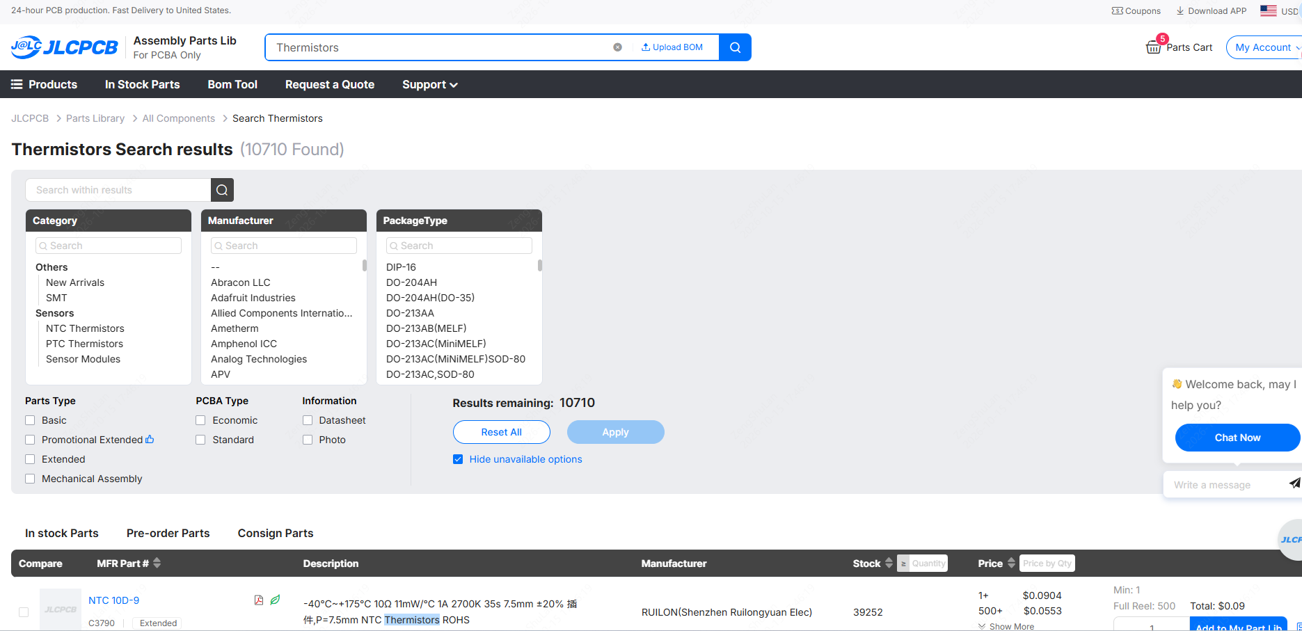Click the green leaf RoHS icon
This screenshot has width=1302, height=631.
(x=276, y=600)
